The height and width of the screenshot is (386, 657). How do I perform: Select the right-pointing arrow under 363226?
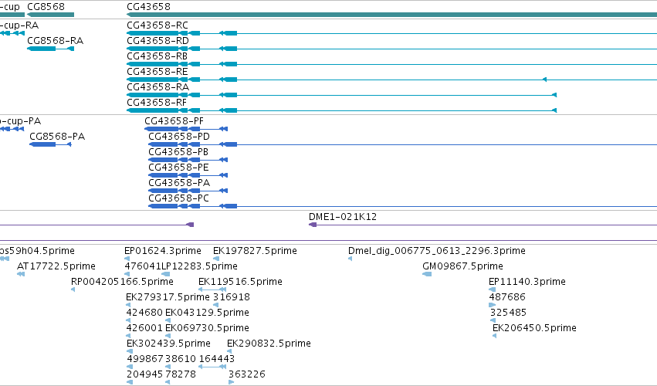tap(231, 382)
